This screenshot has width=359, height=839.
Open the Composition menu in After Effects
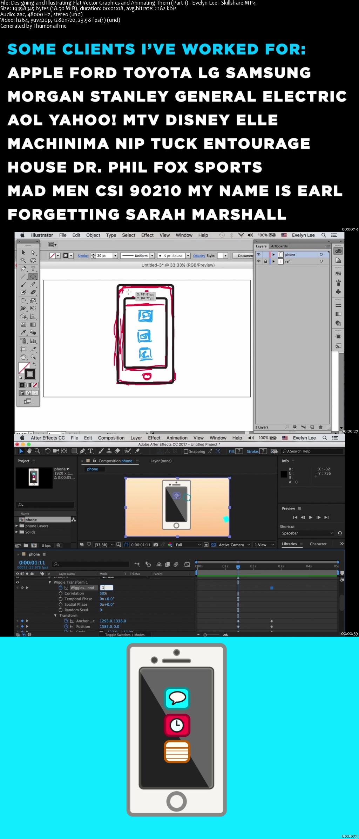click(111, 438)
